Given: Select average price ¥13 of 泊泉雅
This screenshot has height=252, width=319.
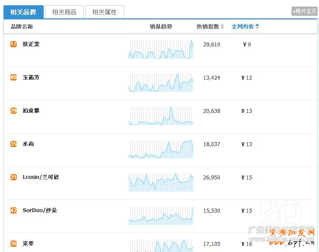Looking at the screenshot, I should (x=246, y=111).
